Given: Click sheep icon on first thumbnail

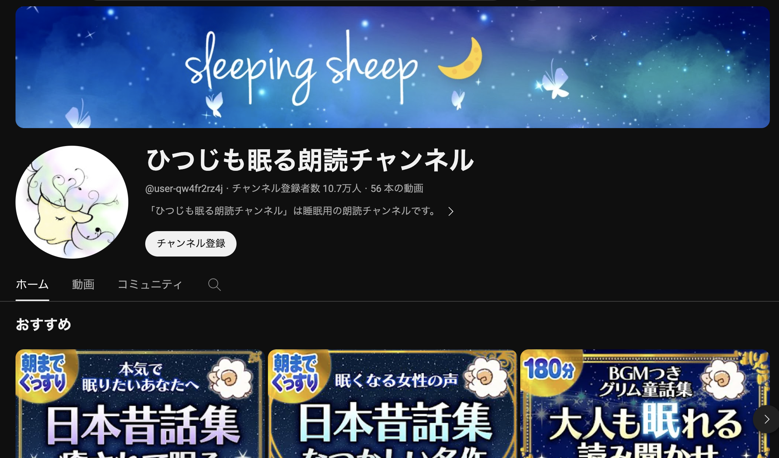Looking at the screenshot, I should 229,378.
